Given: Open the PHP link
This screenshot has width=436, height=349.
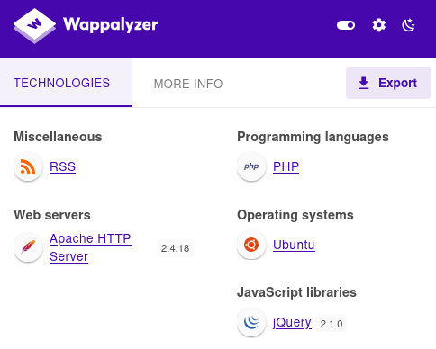Looking at the screenshot, I should [286, 166].
